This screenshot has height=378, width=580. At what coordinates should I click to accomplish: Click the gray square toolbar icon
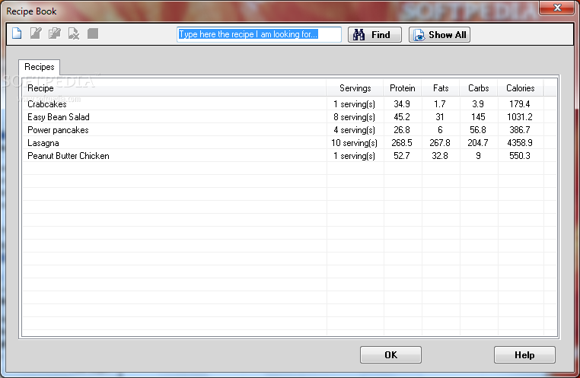tap(93, 33)
